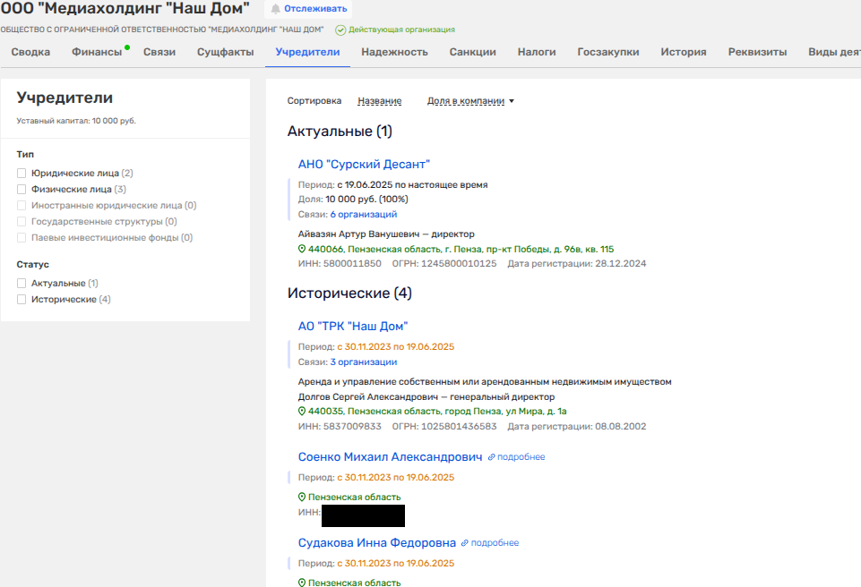Click link icon beside Судакова Инна Федоровна
Viewport: 861px width, 587px height.
465,543
